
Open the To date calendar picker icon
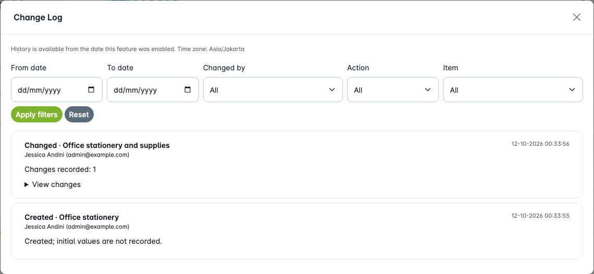pos(187,90)
